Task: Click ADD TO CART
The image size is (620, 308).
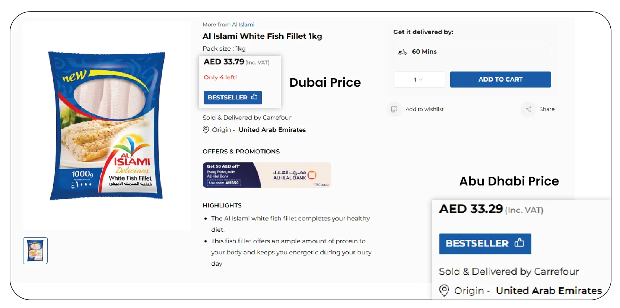Action: coord(500,79)
